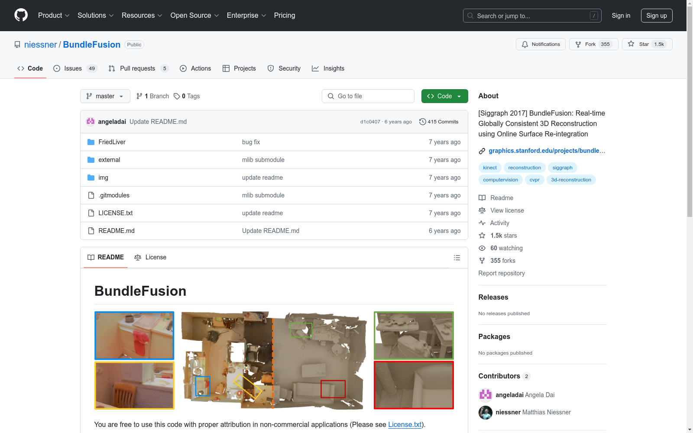Image resolution: width=693 pixels, height=433 pixels.
Task: Switch to the Insights tab
Action: [x=328, y=68]
